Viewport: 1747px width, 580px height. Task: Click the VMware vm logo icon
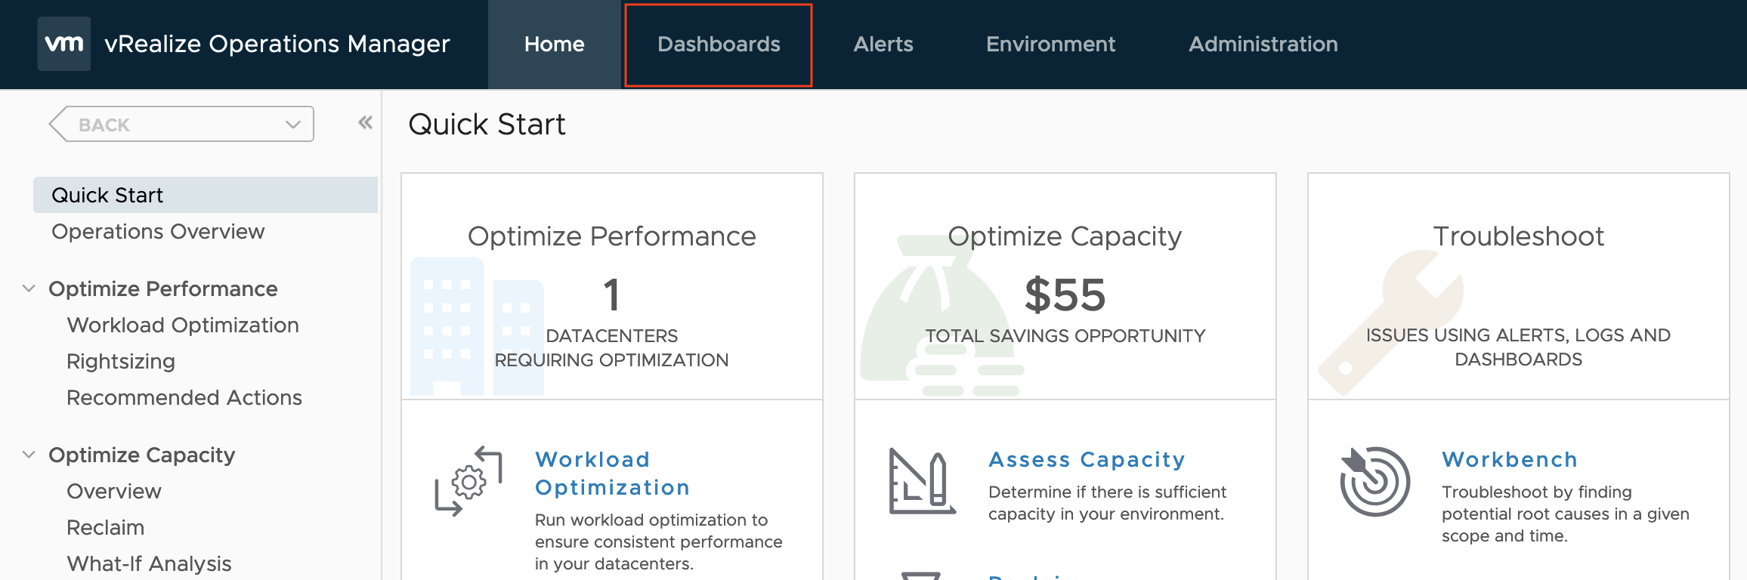[64, 44]
